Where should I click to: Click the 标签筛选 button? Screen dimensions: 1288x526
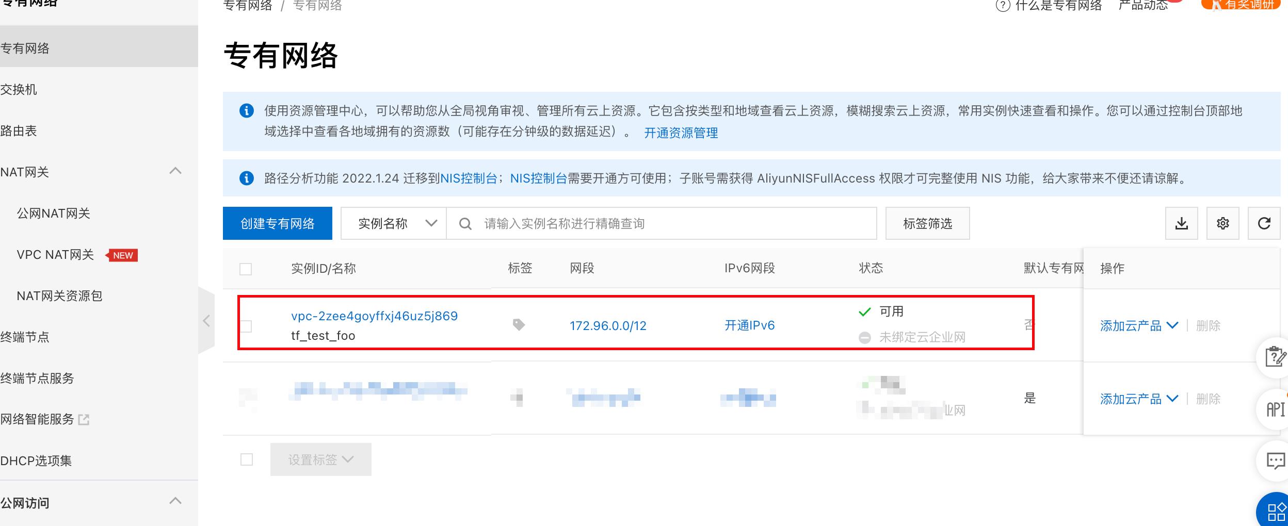[x=927, y=223]
